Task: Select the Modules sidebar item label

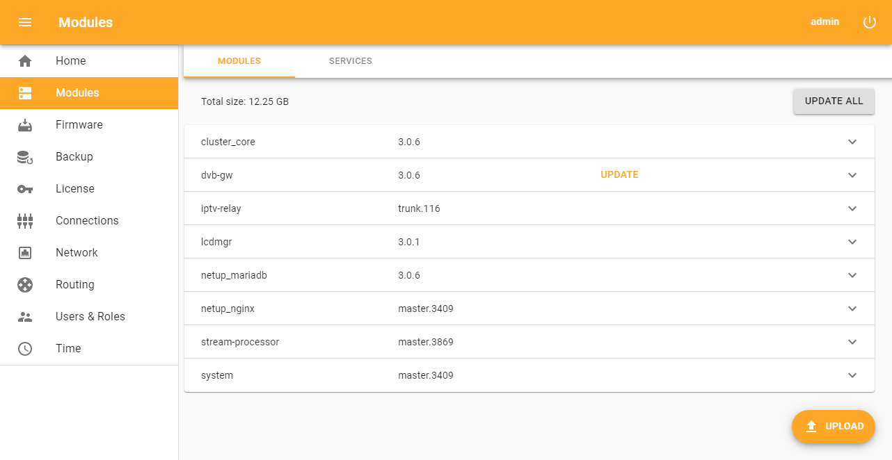Action: pos(77,93)
